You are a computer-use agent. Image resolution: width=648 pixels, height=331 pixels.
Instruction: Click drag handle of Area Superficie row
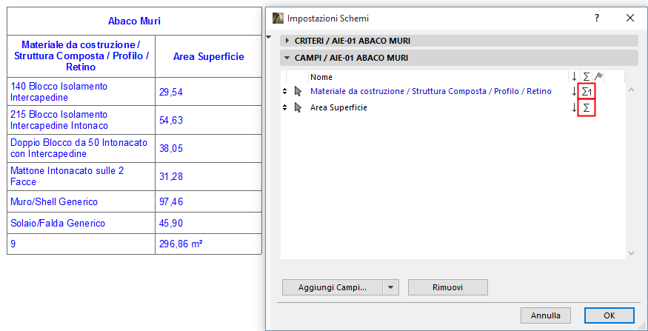284,108
